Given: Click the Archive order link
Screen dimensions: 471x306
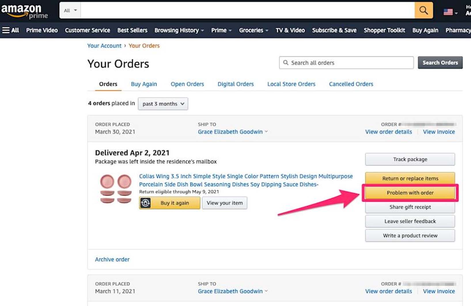Looking at the screenshot, I should click(x=112, y=259).
